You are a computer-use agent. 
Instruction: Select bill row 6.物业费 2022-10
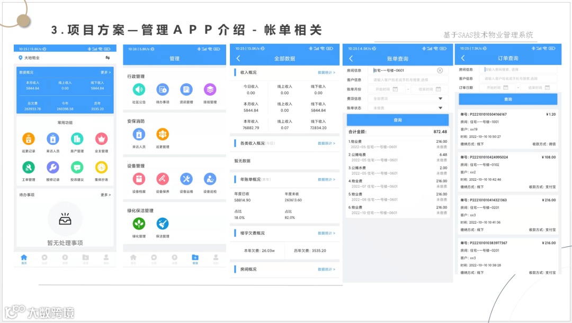398,210
